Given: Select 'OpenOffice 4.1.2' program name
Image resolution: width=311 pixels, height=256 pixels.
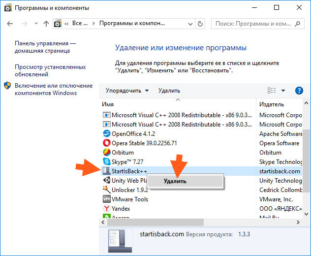Looking at the screenshot, I should [x=133, y=134].
